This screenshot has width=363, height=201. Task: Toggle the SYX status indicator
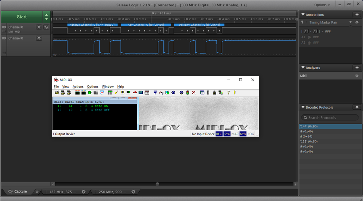[x=227, y=134]
